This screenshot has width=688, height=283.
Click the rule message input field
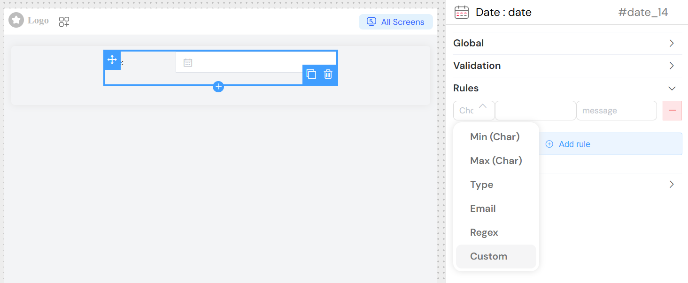(x=617, y=111)
